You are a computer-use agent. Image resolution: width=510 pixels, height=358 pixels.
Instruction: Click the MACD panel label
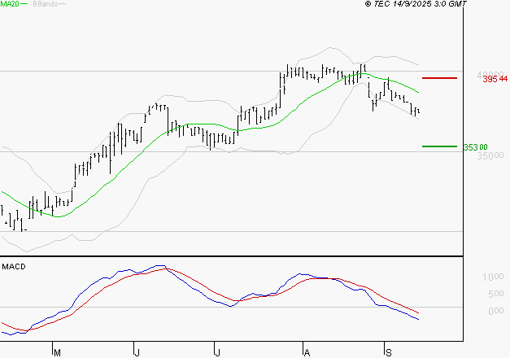click(x=14, y=267)
